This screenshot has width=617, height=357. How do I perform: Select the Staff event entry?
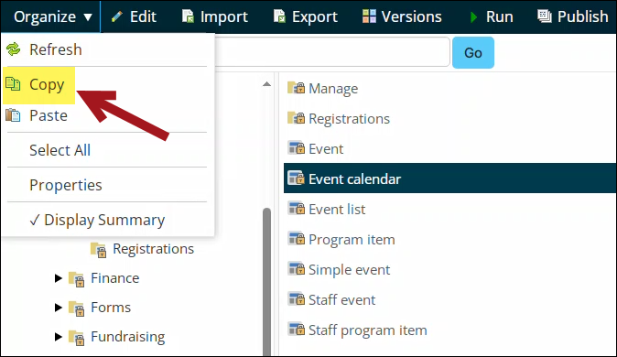tap(342, 300)
